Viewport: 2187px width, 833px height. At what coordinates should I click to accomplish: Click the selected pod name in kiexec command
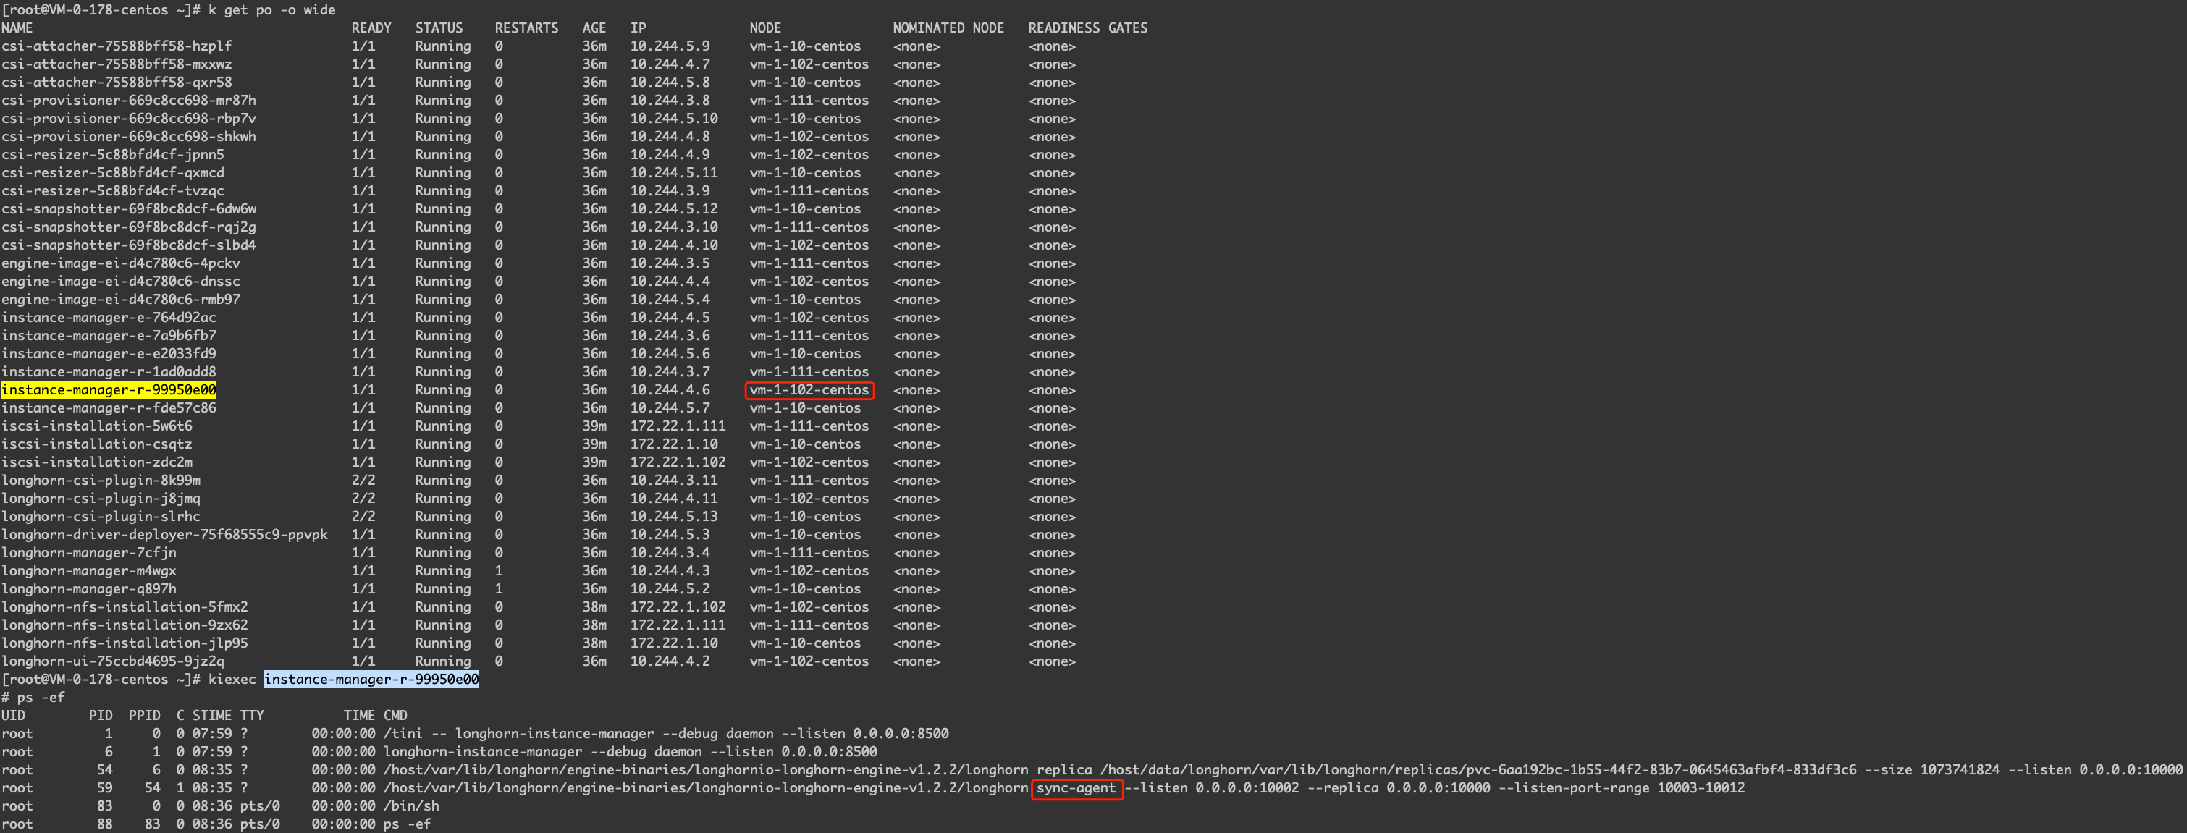click(x=371, y=680)
